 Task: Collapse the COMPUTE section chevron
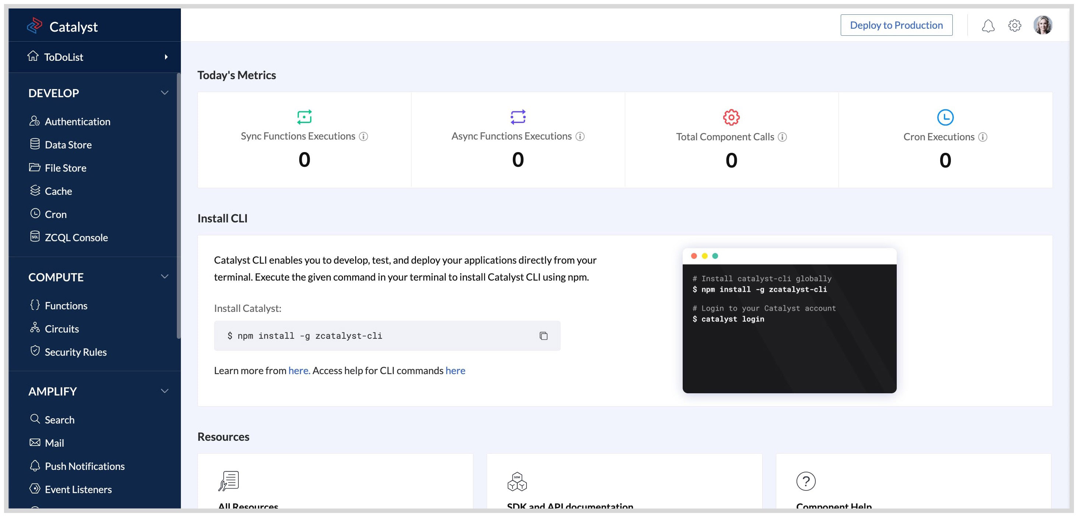point(164,277)
